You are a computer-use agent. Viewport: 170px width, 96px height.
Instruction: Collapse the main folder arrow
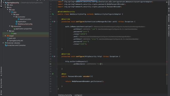tap(8, 10)
